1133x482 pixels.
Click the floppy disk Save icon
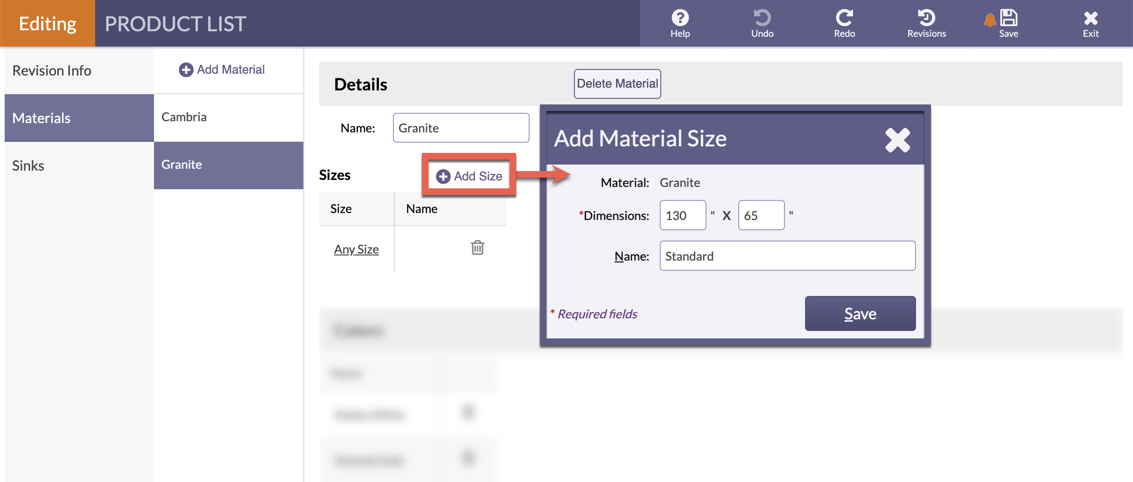pos(1009,19)
